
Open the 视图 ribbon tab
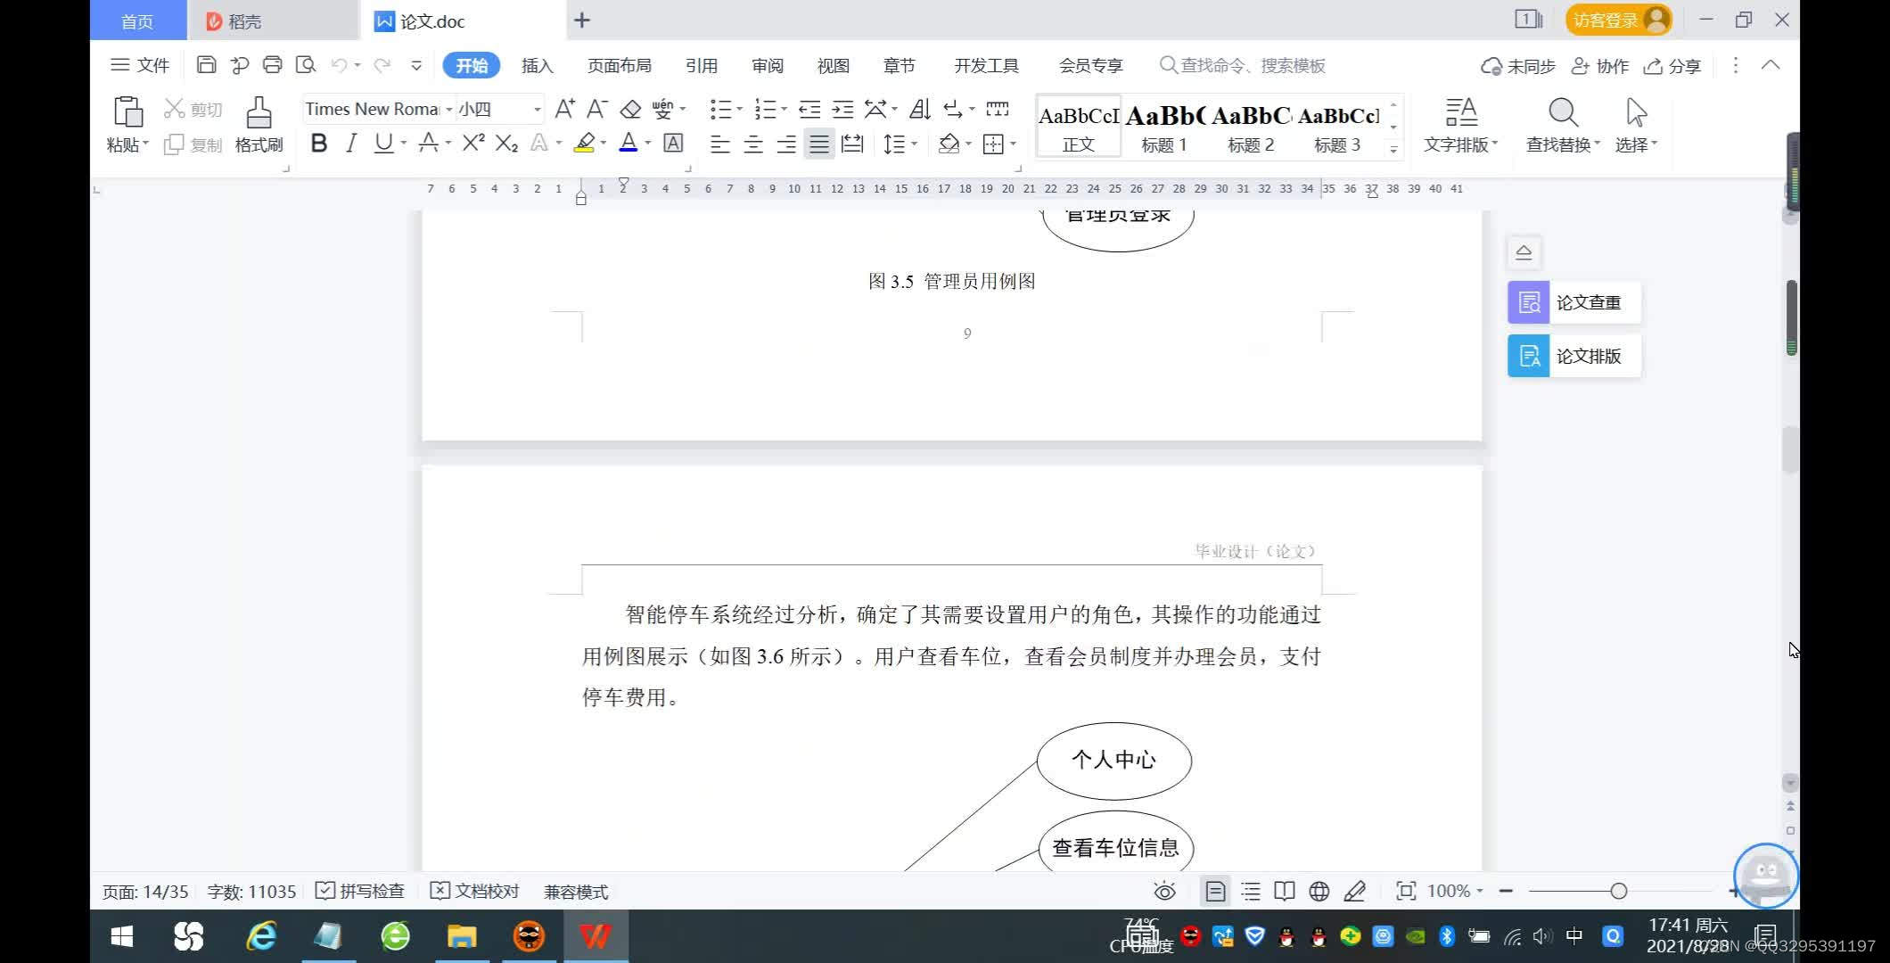tap(834, 65)
